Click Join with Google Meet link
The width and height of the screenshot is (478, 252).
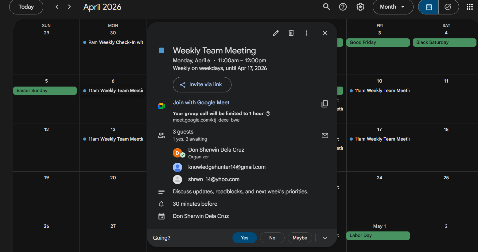coord(201,103)
